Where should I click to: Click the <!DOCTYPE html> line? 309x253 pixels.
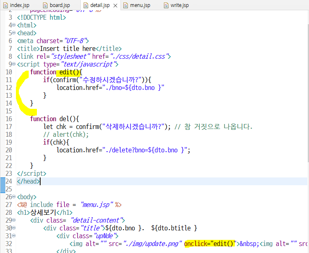tap(41, 17)
